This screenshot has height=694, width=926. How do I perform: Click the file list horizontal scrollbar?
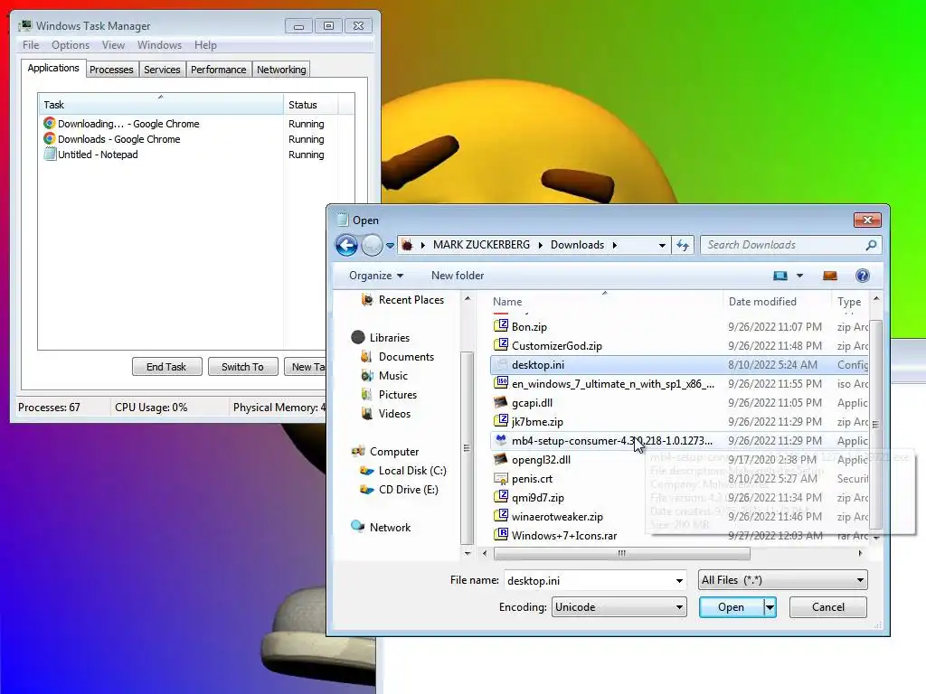[x=621, y=554]
